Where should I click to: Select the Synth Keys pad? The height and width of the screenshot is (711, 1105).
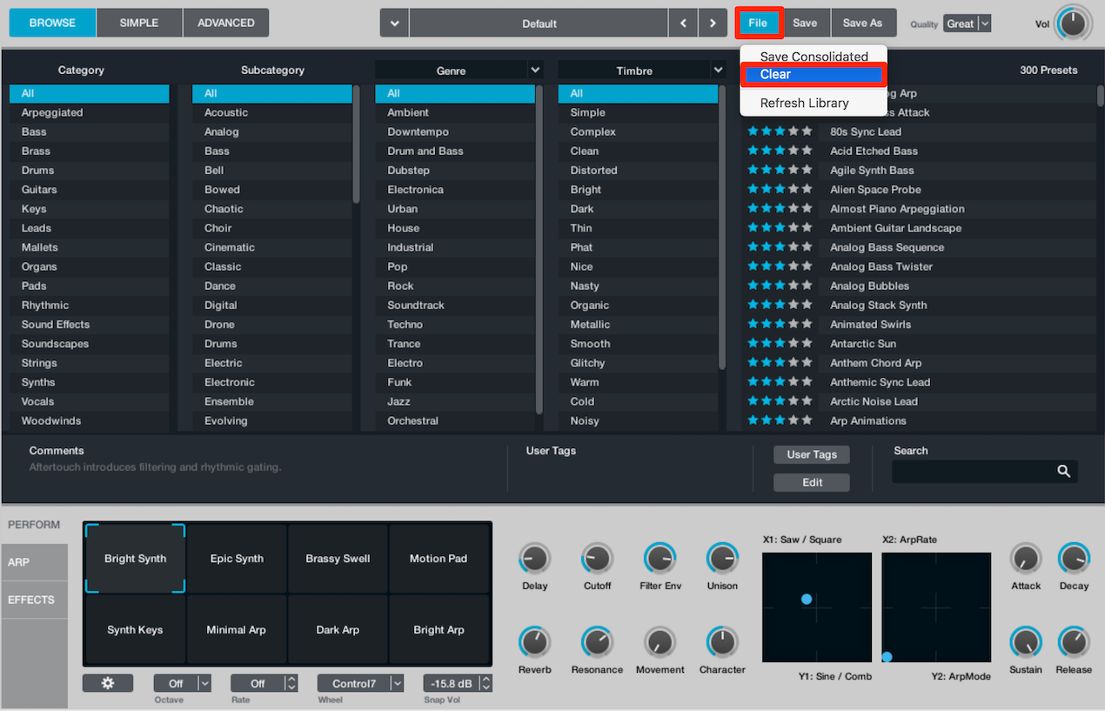(x=135, y=630)
